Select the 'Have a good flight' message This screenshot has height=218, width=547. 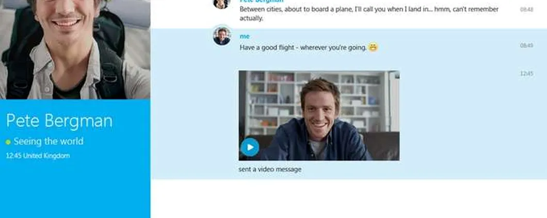click(x=303, y=48)
